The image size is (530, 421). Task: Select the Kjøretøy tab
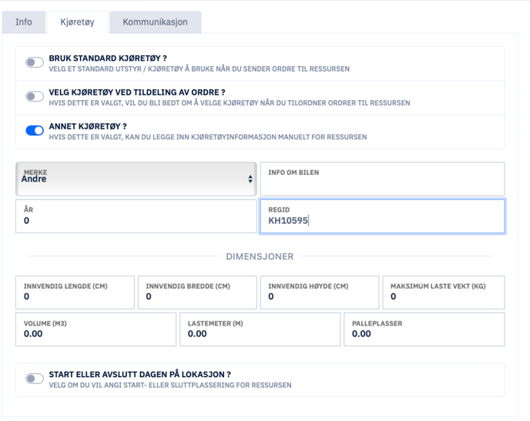77,22
